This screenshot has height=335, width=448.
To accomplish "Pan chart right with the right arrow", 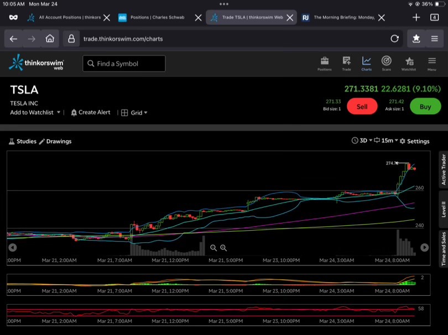I will [x=424, y=247].
